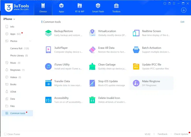Image resolution: width=191 pixels, height=137 pixels.
Task: Open the Accessibility sliders icon
Action: (48, 100)
